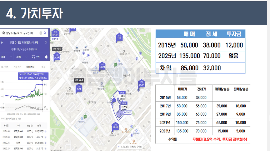Click the 동/층 column header

(x=39, y=126)
